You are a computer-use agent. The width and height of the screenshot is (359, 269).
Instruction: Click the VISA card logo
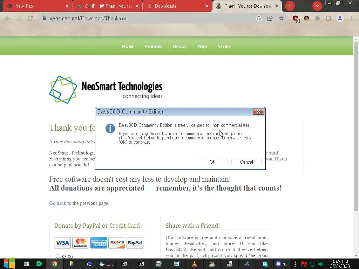[x=62, y=243]
